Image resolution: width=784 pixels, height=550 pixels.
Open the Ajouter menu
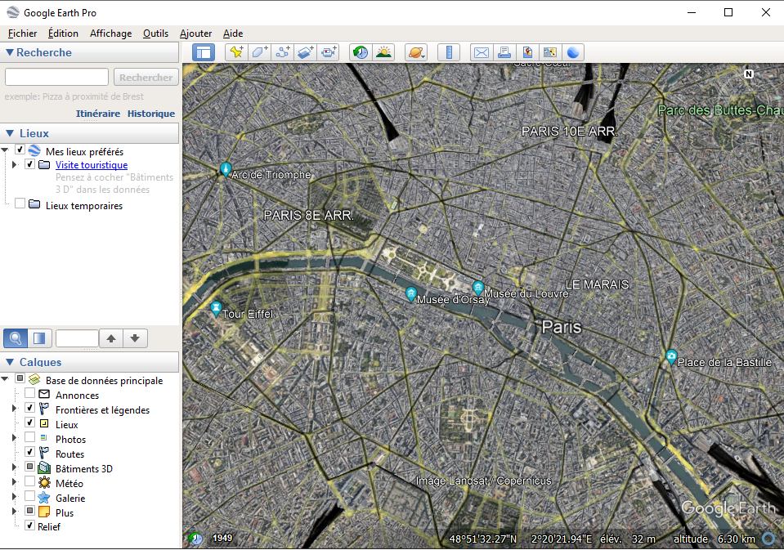click(195, 34)
